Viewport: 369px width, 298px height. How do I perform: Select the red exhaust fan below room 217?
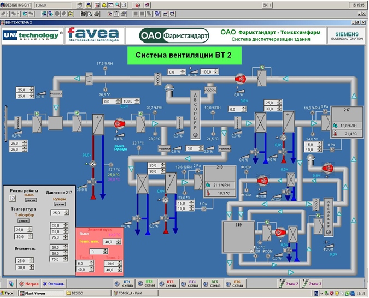[x=328, y=168]
